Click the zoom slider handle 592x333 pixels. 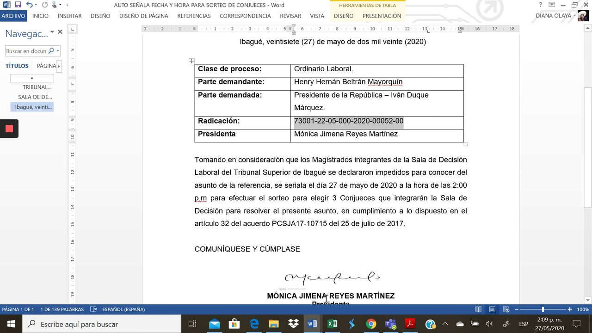point(543,309)
